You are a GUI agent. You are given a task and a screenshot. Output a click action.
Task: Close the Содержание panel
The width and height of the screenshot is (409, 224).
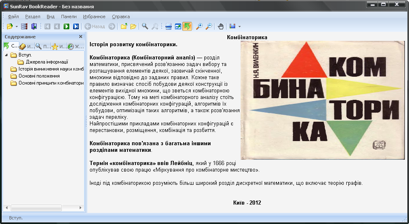80,36
